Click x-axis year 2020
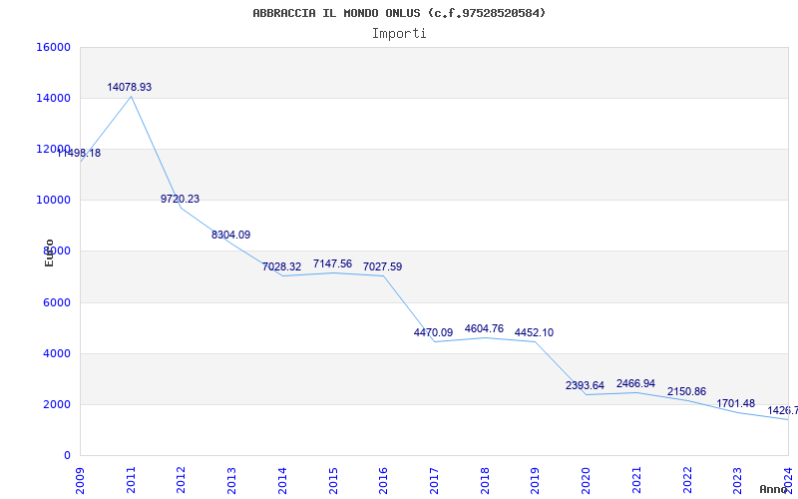798x499 pixels. (x=586, y=481)
